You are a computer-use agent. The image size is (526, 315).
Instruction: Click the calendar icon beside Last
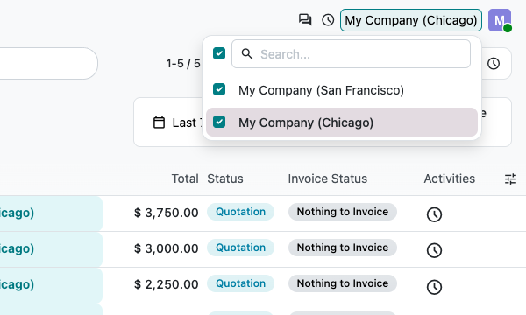tap(159, 122)
